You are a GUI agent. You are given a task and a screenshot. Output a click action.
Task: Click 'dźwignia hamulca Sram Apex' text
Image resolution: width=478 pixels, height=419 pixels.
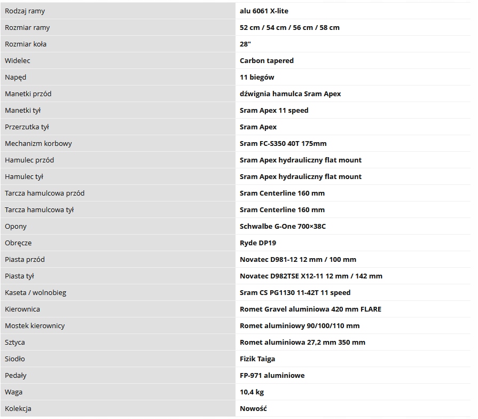pos(290,94)
